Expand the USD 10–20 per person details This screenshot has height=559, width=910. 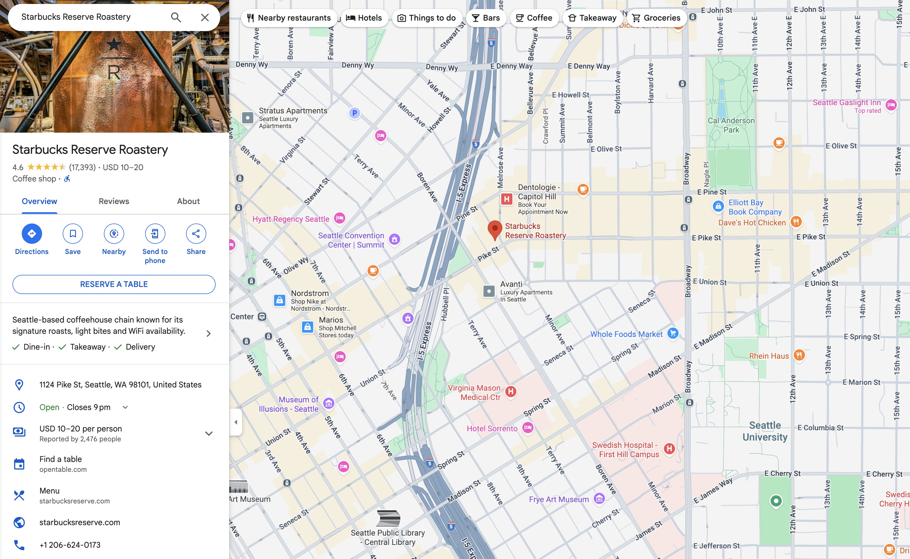209,434
